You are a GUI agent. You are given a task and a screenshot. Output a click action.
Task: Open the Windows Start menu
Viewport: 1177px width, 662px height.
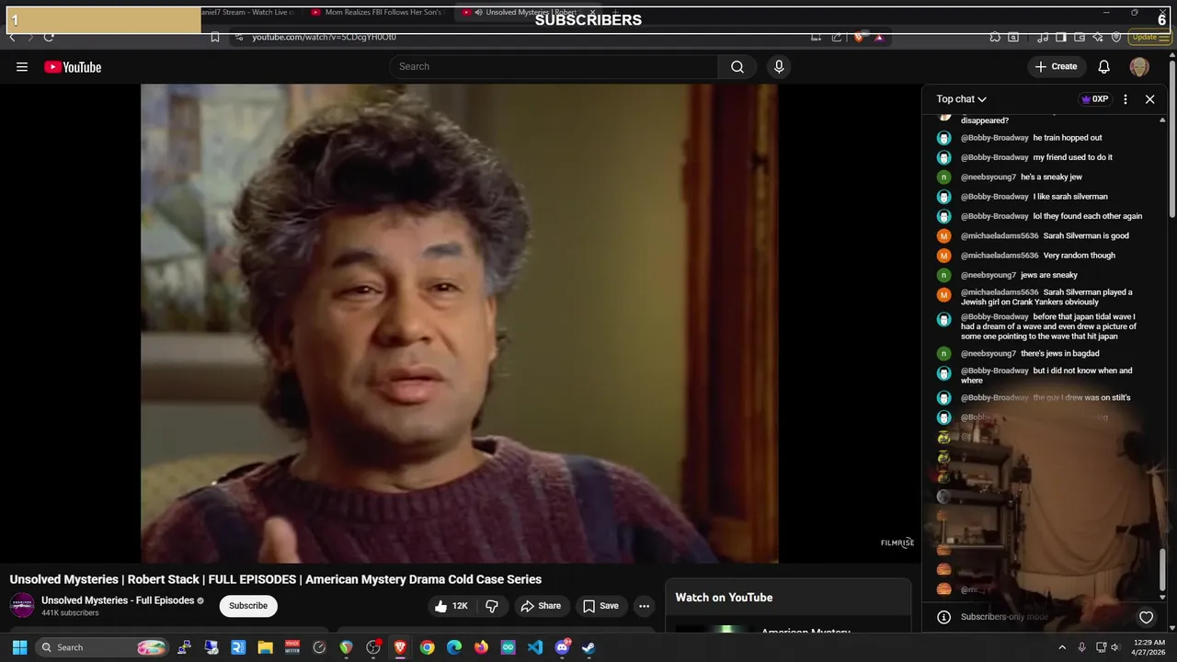click(x=19, y=647)
